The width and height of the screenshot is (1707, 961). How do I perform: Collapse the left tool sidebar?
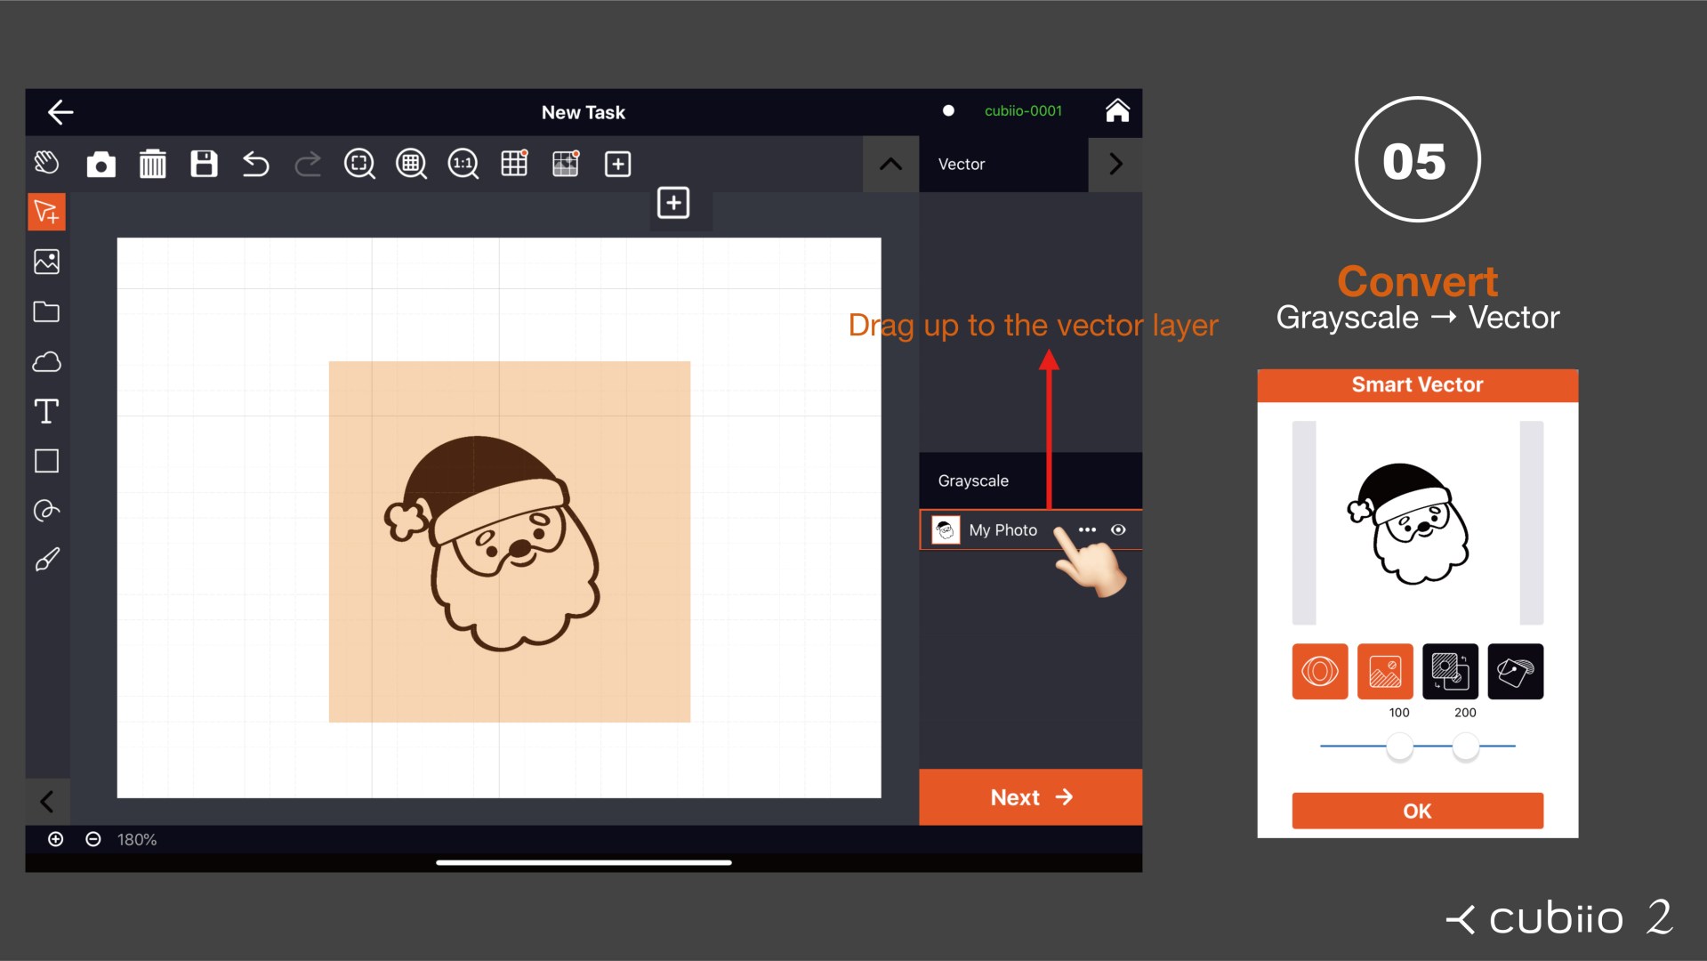tap(47, 802)
